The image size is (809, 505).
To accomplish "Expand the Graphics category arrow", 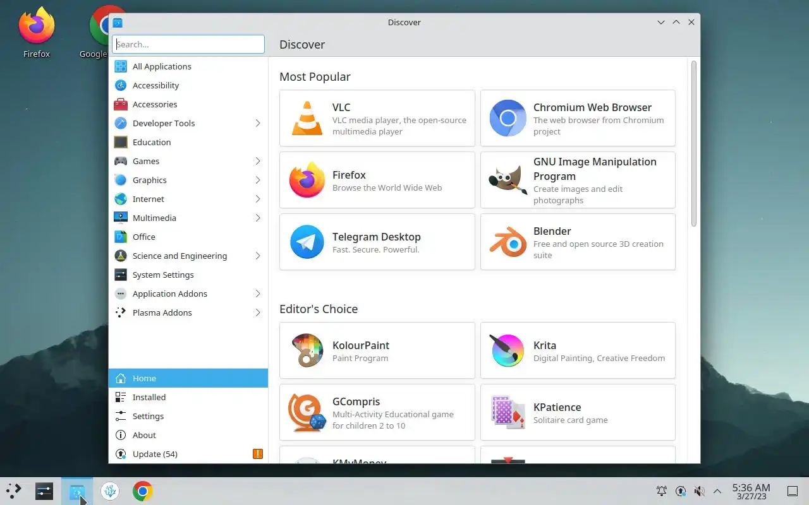I will coord(258,180).
